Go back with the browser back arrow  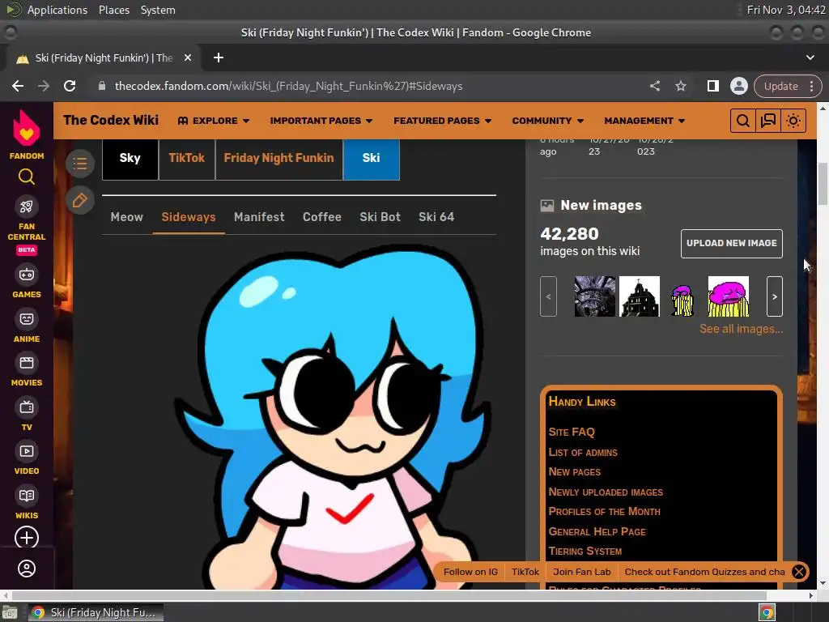[18, 86]
